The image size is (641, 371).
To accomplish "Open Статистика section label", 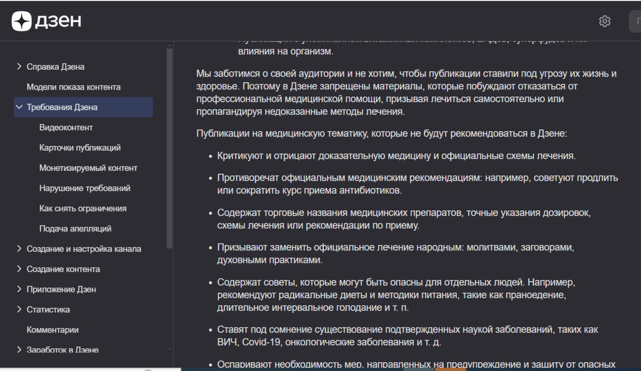I will tap(48, 310).
